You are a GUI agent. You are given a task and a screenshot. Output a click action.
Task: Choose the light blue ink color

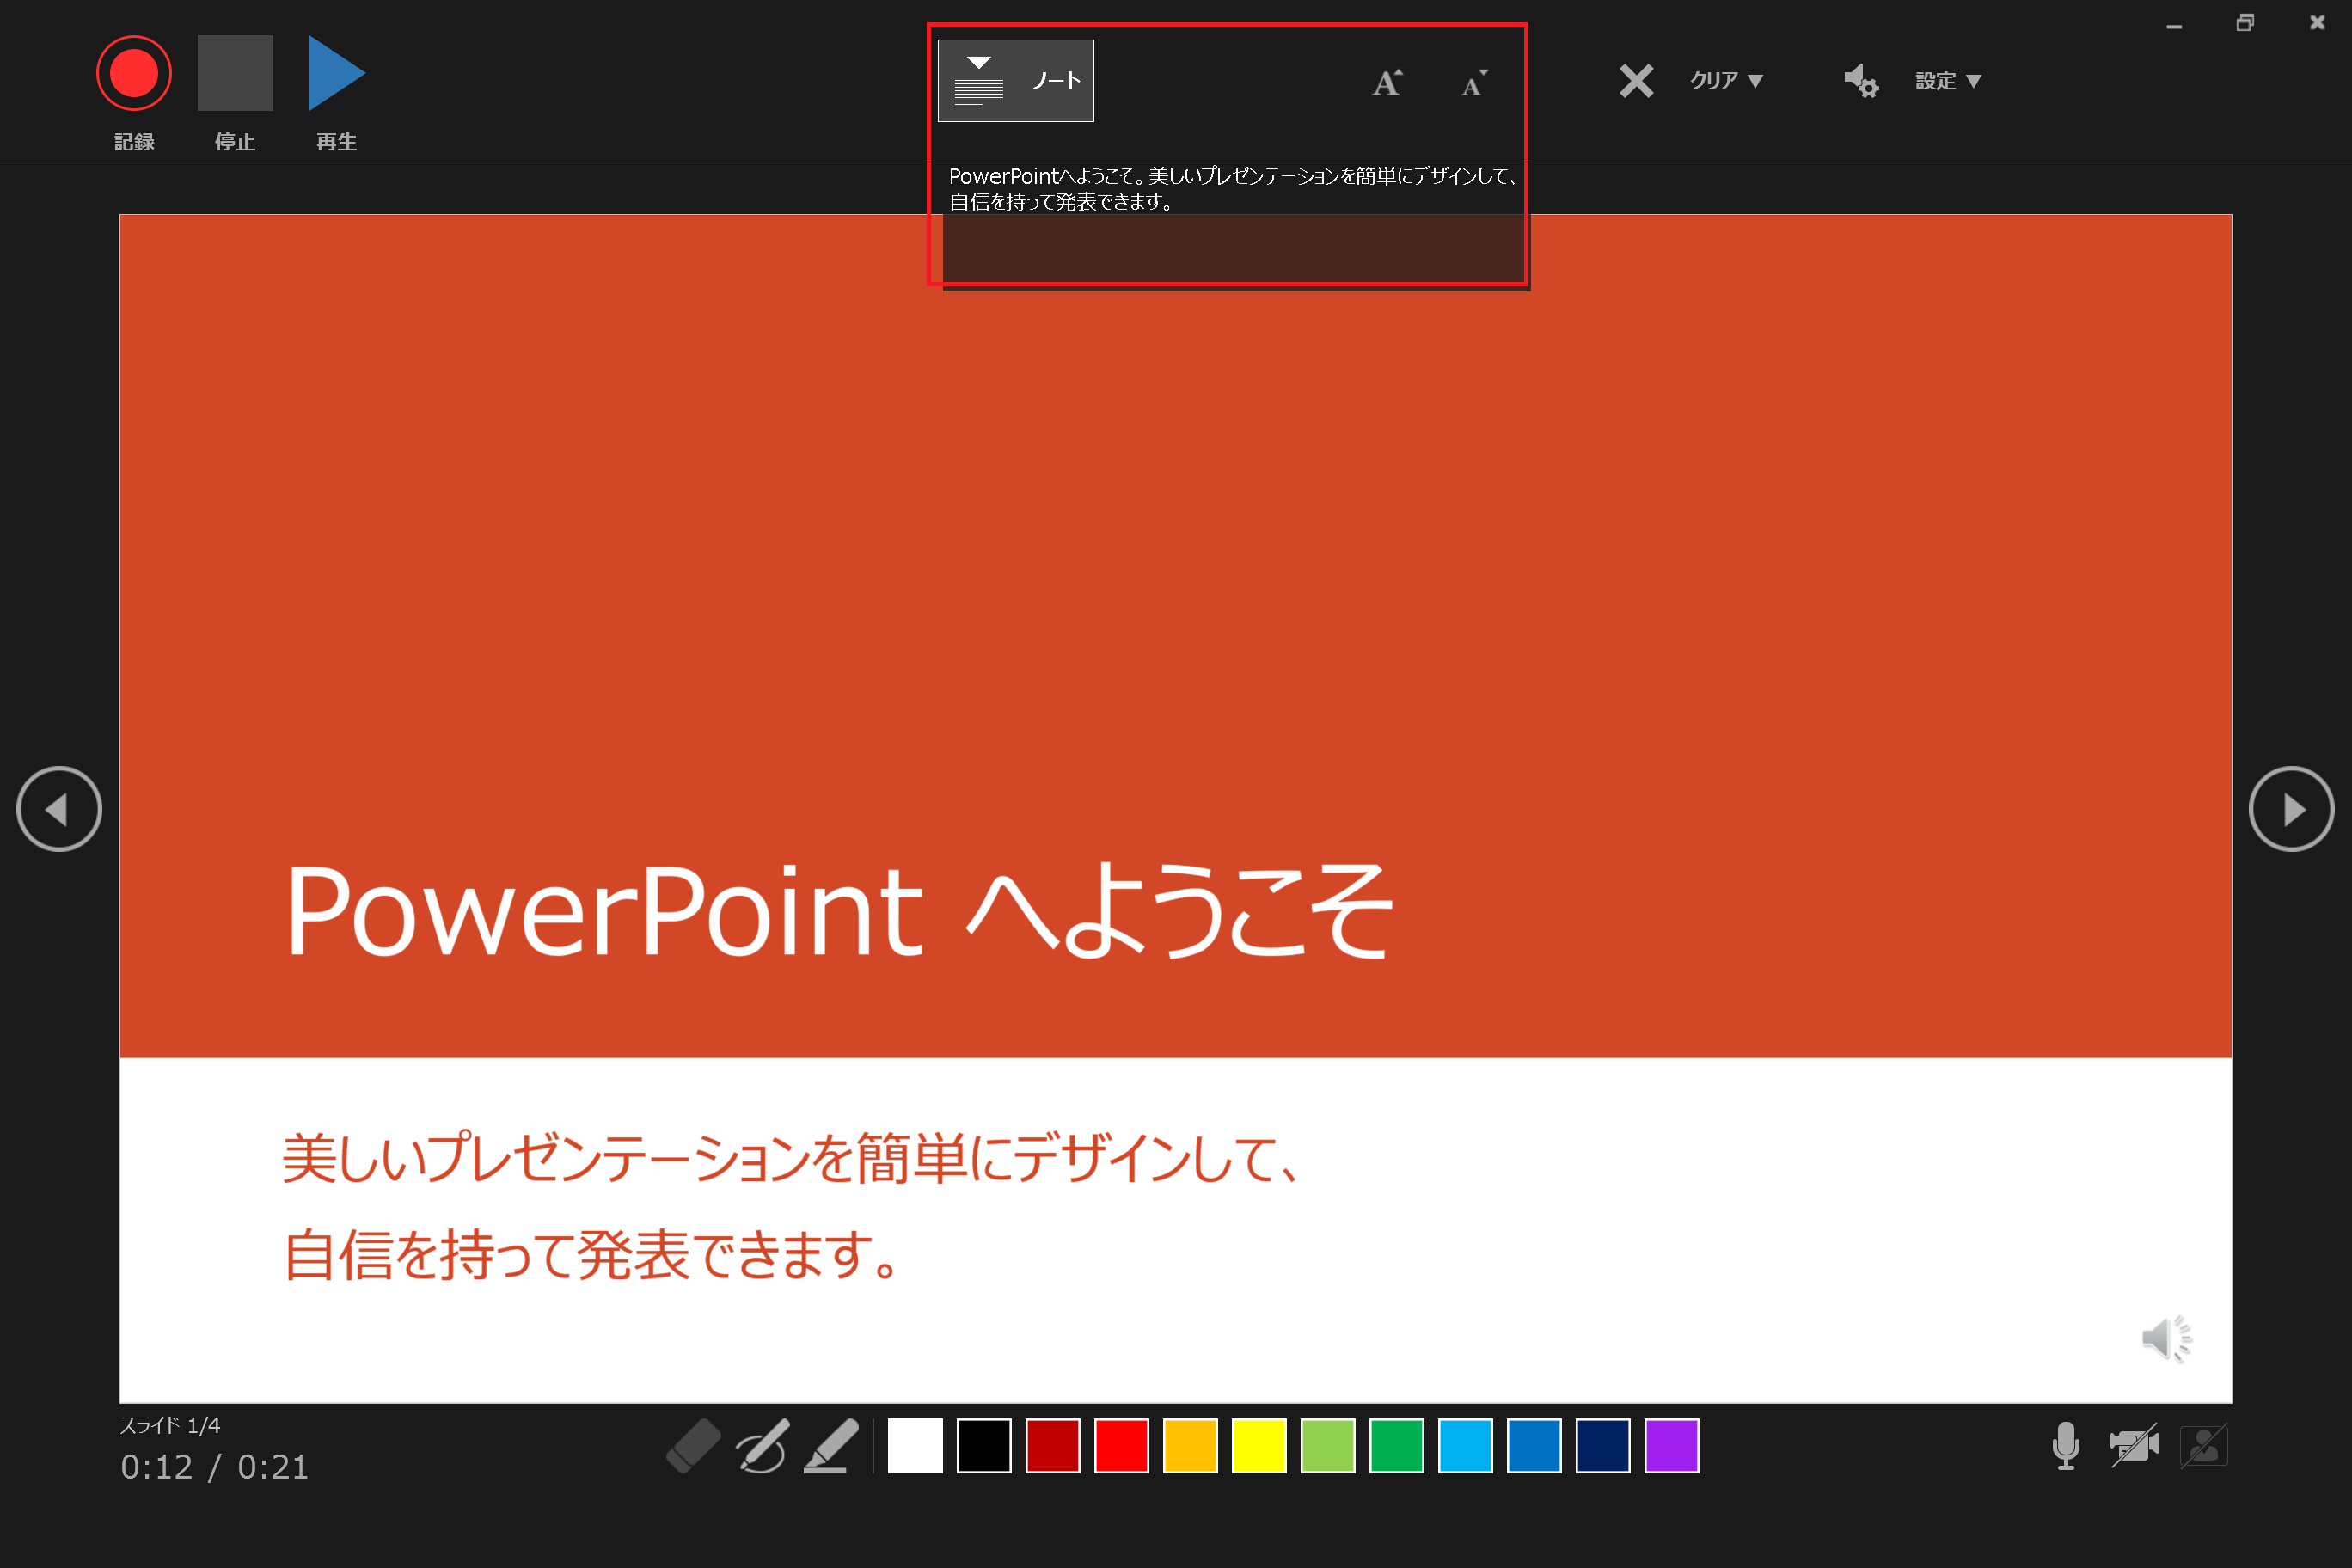pyautogui.click(x=1466, y=1446)
